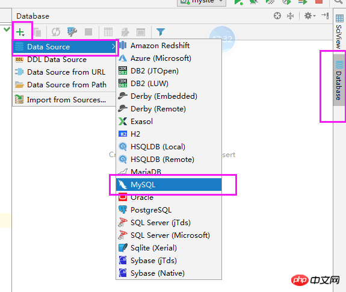Viewport: 346px width, 292px height.
Task: Click the green checkmark in editor gutter
Action: point(7,29)
